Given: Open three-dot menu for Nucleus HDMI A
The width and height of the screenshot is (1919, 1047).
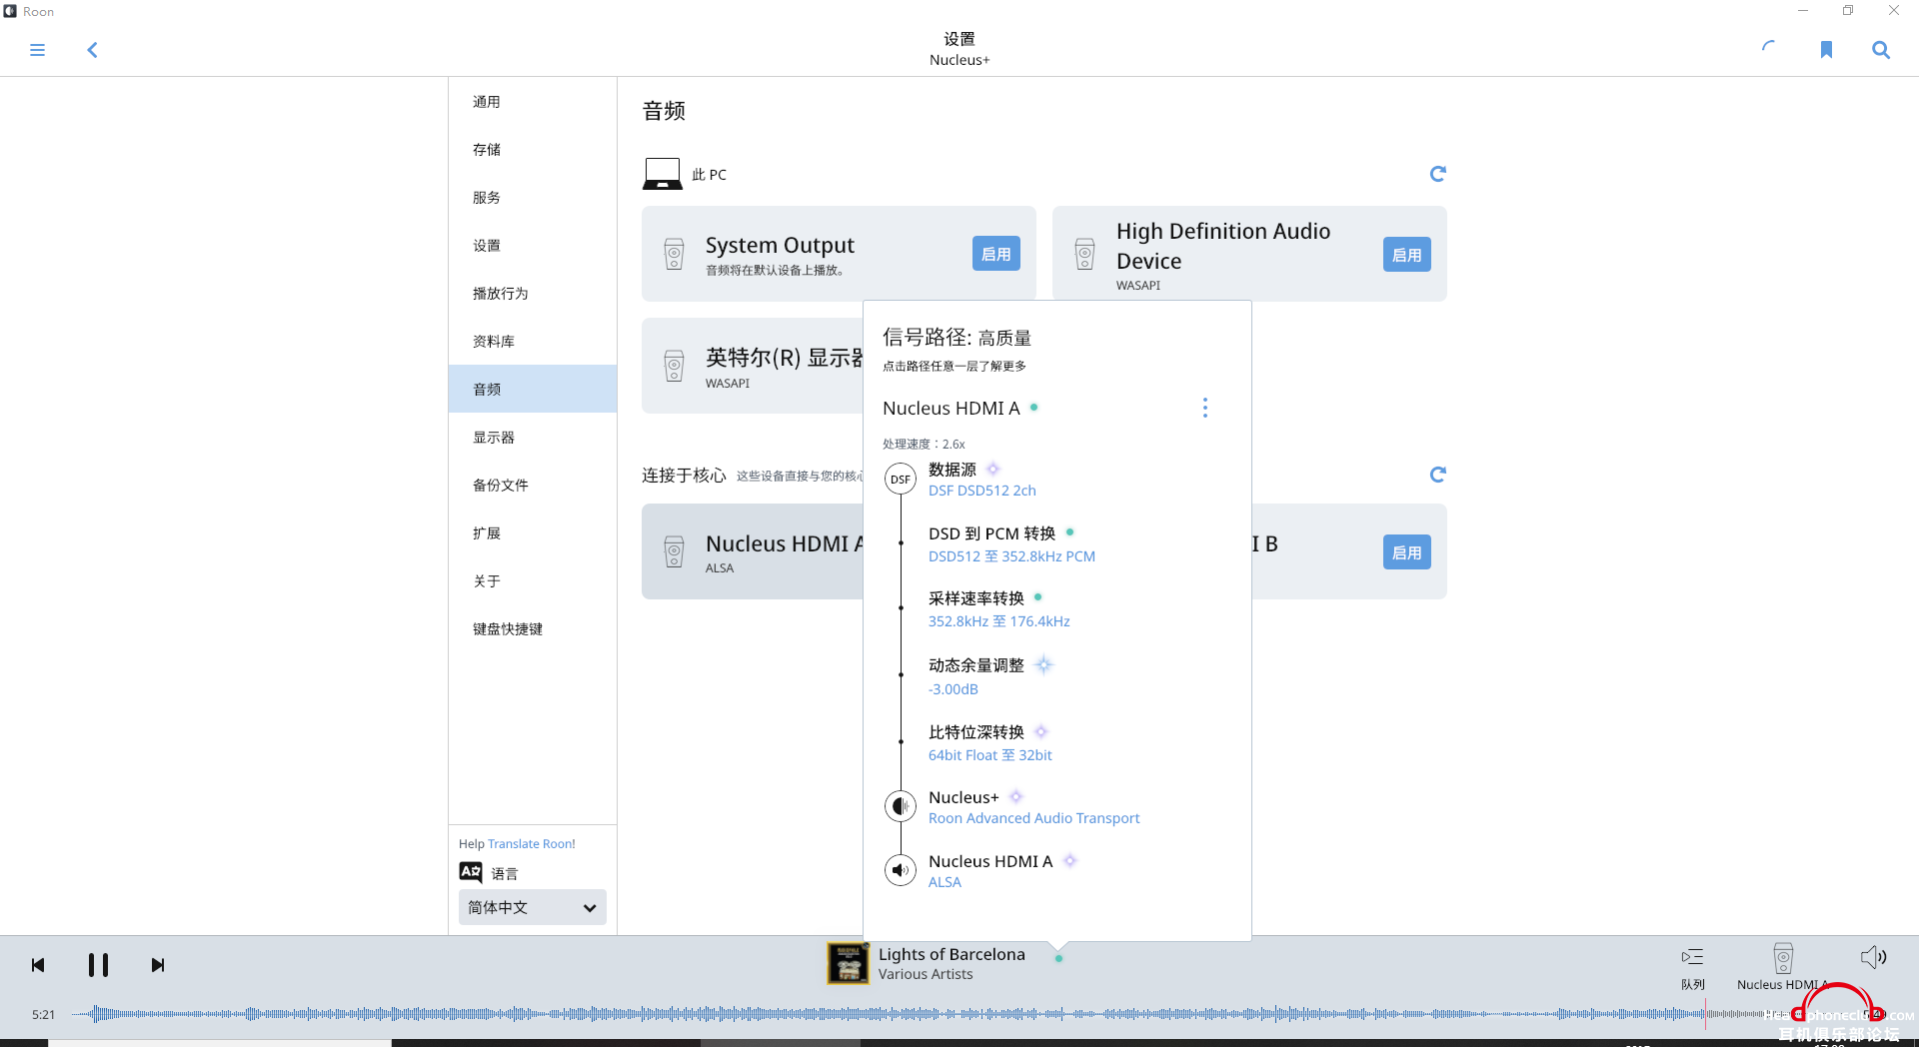Looking at the screenshot, I should 1205,408.
